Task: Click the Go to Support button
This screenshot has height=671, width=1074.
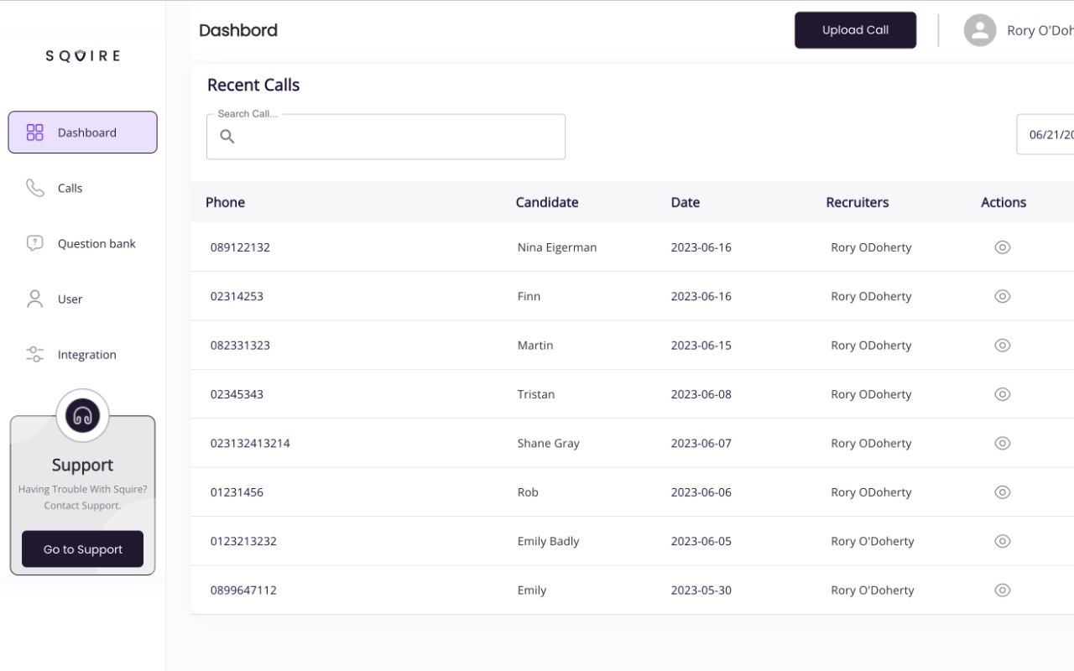Action: (82, 549)
